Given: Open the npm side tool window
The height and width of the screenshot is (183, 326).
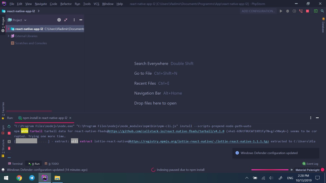Looking at the screenshot, I should coord(3,129).
